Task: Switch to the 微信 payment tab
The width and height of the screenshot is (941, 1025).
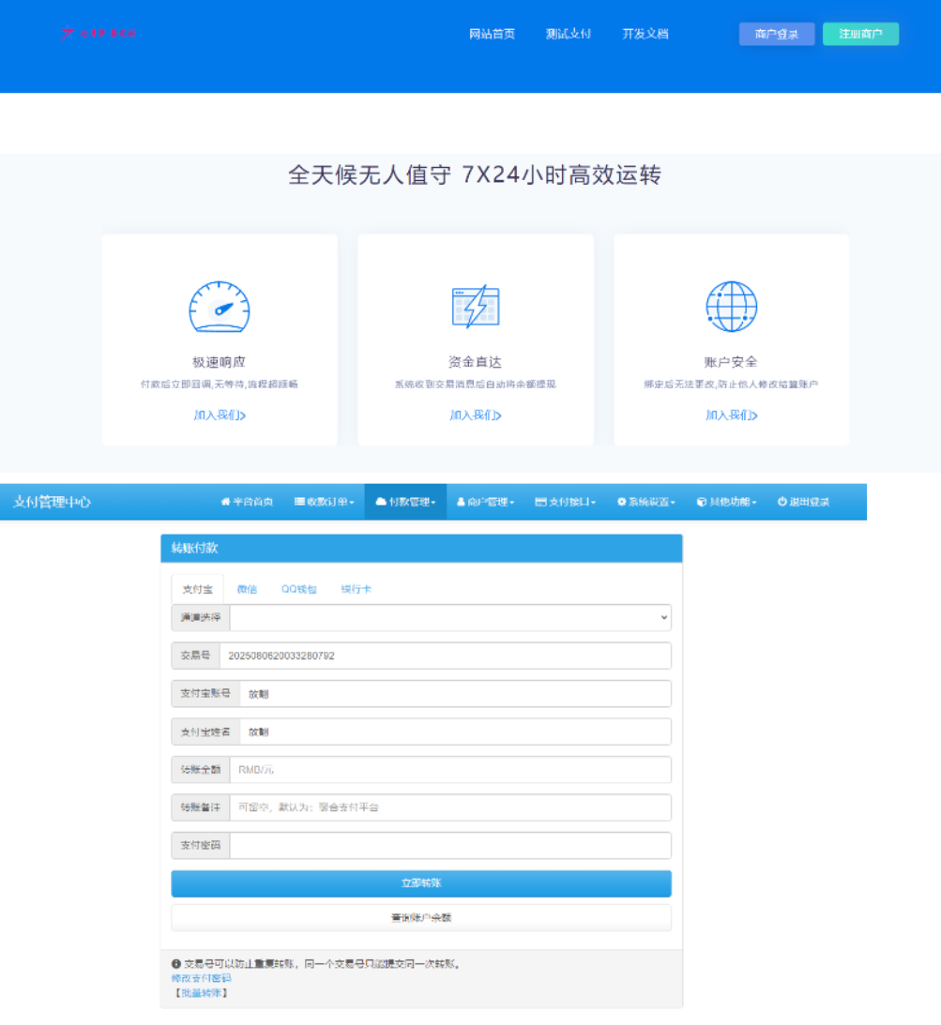Action: pyautogui.click(x=247, y=589)
